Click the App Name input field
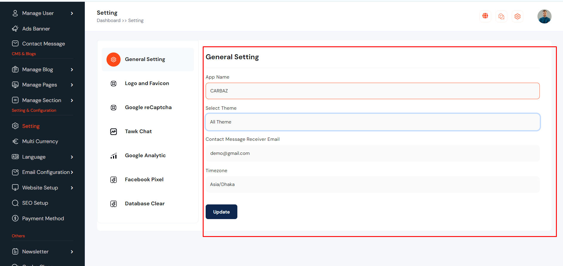 pos(372,91)
